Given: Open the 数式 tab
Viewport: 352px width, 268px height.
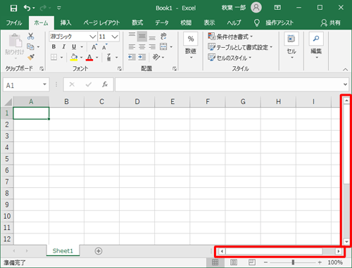Looking at the screenshot, I should 137,23.
